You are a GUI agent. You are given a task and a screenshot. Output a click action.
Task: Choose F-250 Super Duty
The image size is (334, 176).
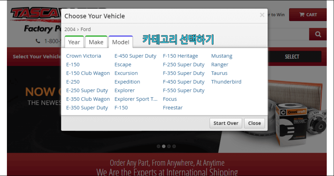[x=184, y=64]
